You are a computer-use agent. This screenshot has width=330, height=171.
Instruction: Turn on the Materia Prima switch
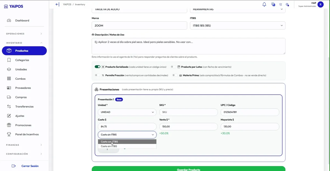[x=175, y=75]
